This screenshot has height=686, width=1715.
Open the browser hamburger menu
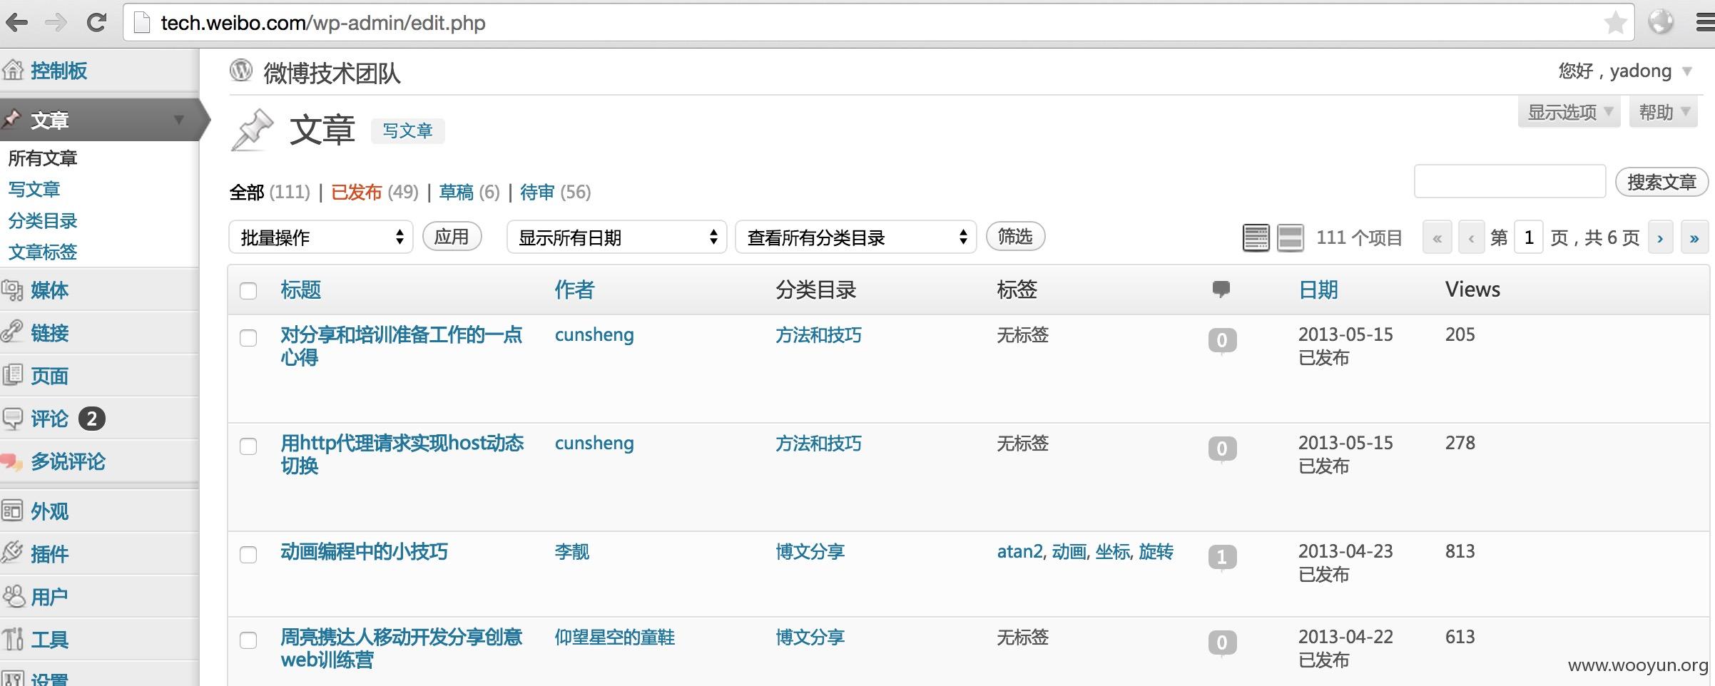(x=1705, y=23)
